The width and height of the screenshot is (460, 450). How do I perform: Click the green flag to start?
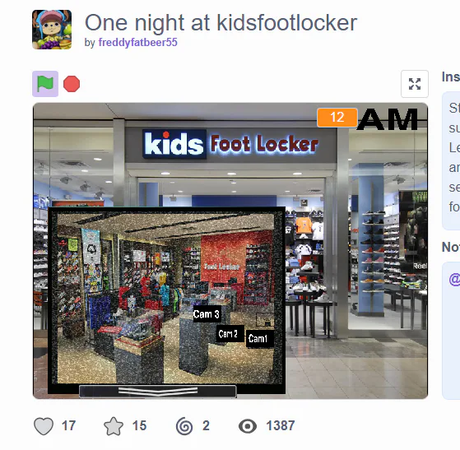point(45,84)
